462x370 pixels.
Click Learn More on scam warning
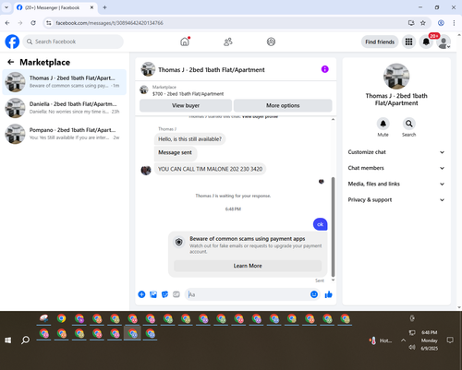pyautogui.click(x=248, y=266)
